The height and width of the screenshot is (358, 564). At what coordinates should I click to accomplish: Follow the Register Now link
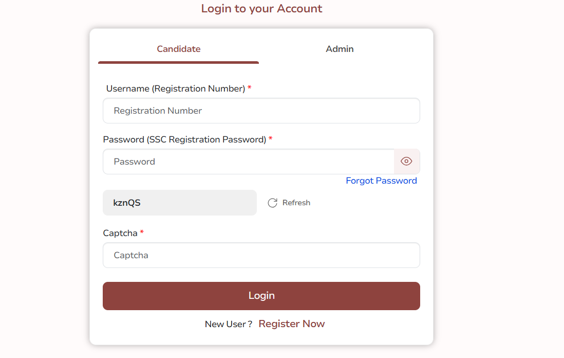[291, 324]
